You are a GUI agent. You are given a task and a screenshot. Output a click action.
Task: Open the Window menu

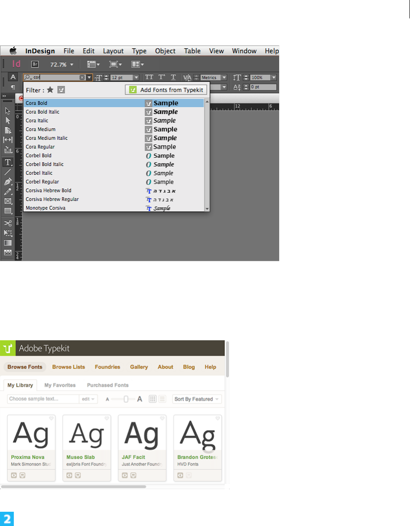click(244, 51)
